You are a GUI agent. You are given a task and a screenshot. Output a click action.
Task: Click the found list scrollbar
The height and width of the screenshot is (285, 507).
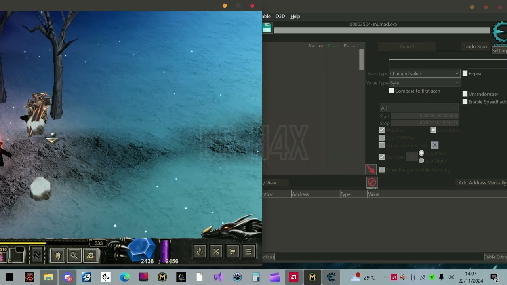point(361,59)
